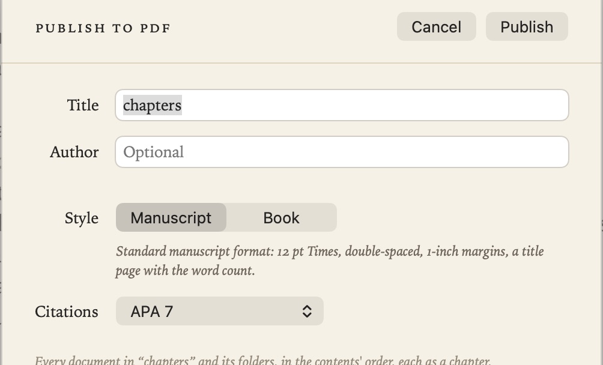603x365 pixels.
Task: Open the Citations APA 7 dropdown
Action: pyautogui.click(x=220, y=311)
